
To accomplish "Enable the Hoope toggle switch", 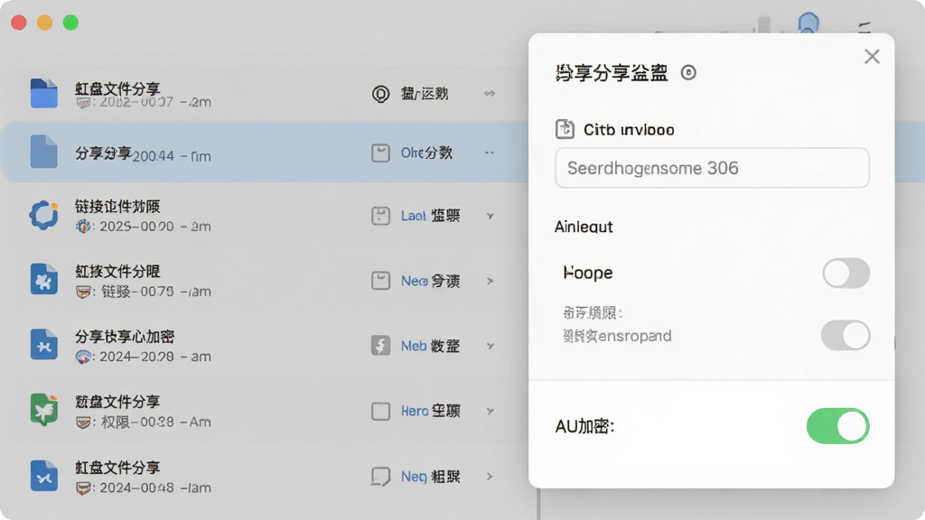I will [x=846, y=273].
